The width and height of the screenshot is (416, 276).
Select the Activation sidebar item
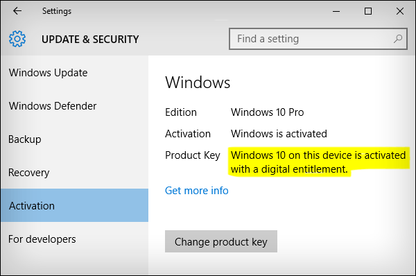75,205
